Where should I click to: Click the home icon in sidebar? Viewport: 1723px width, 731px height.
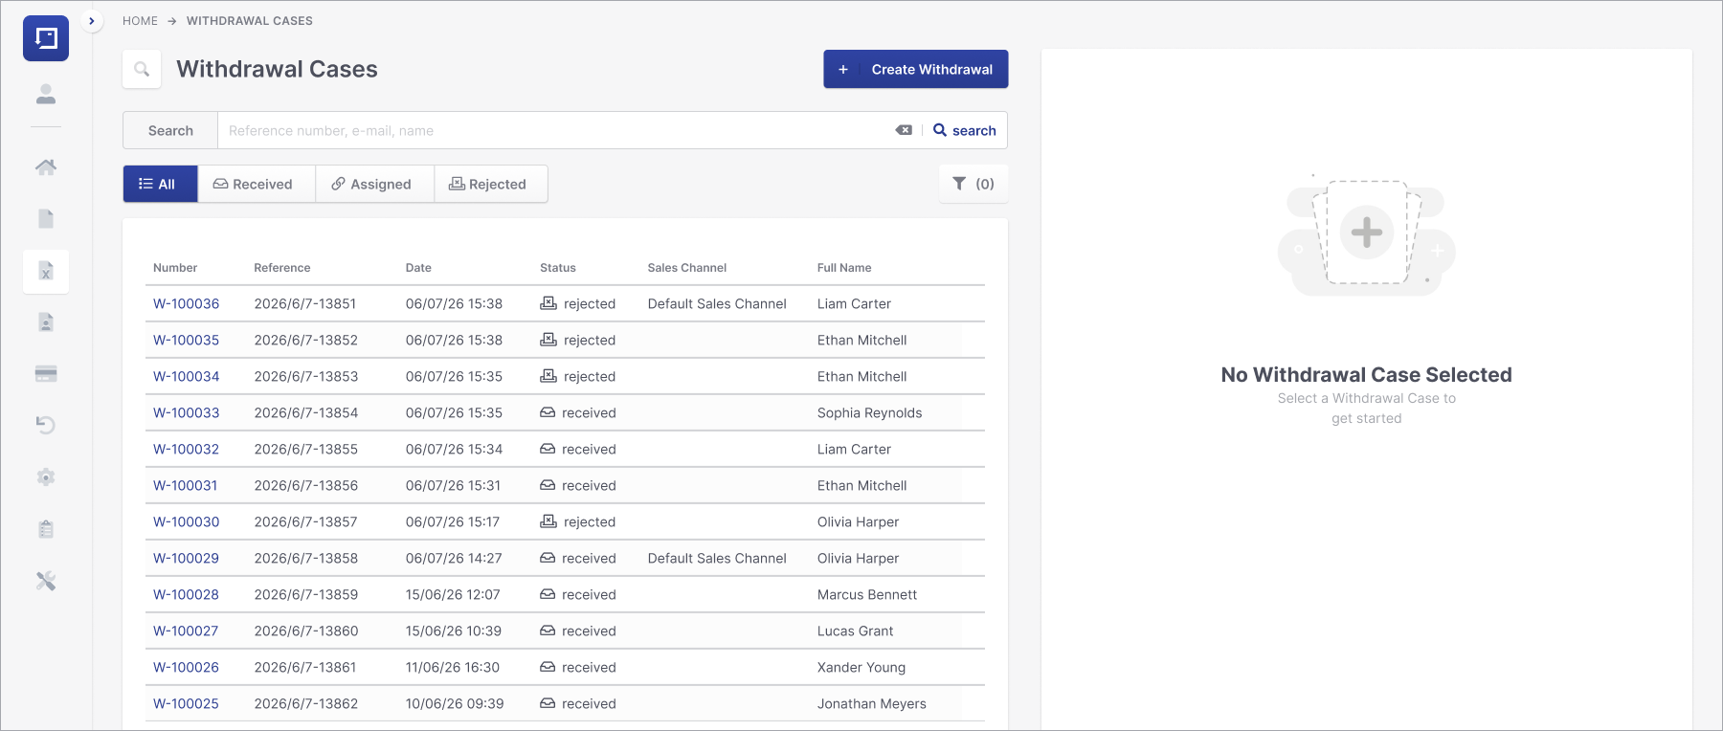tap(46, 167)
